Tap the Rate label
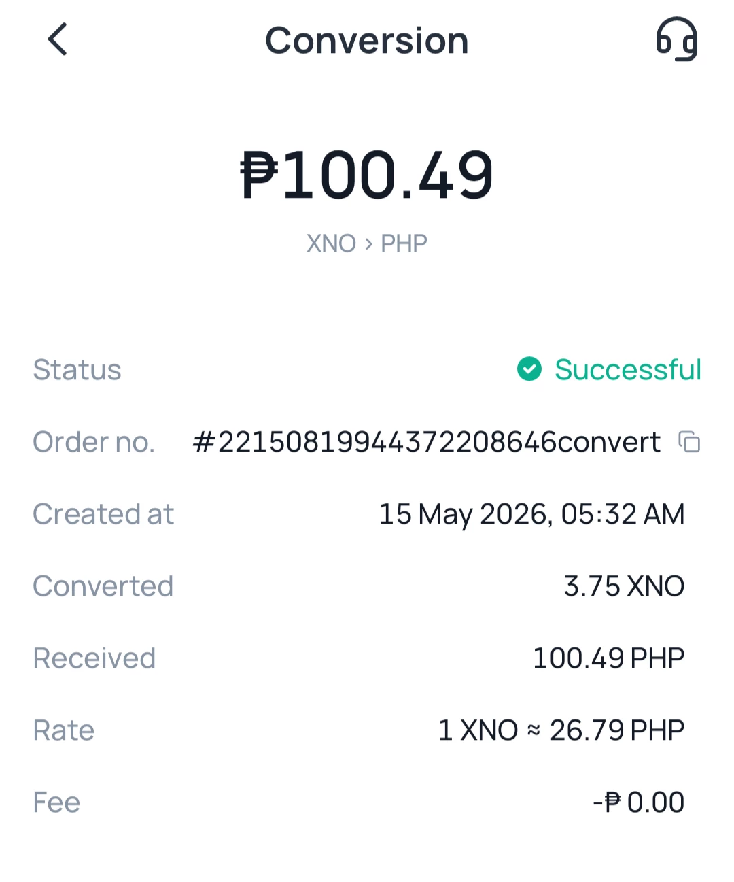The image size is (734, 882). click(x=64, y=730)
